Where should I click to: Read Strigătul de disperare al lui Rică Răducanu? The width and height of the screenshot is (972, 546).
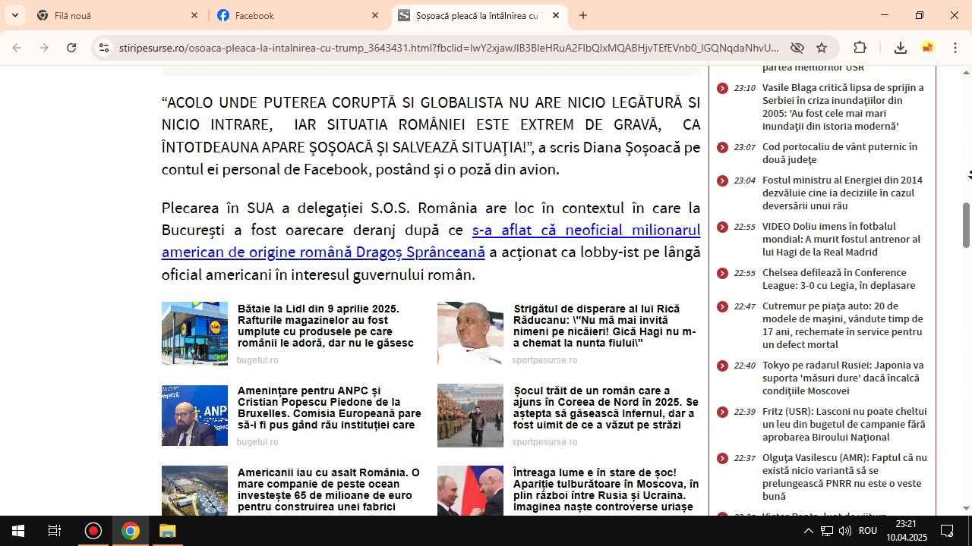pos(605,326)
